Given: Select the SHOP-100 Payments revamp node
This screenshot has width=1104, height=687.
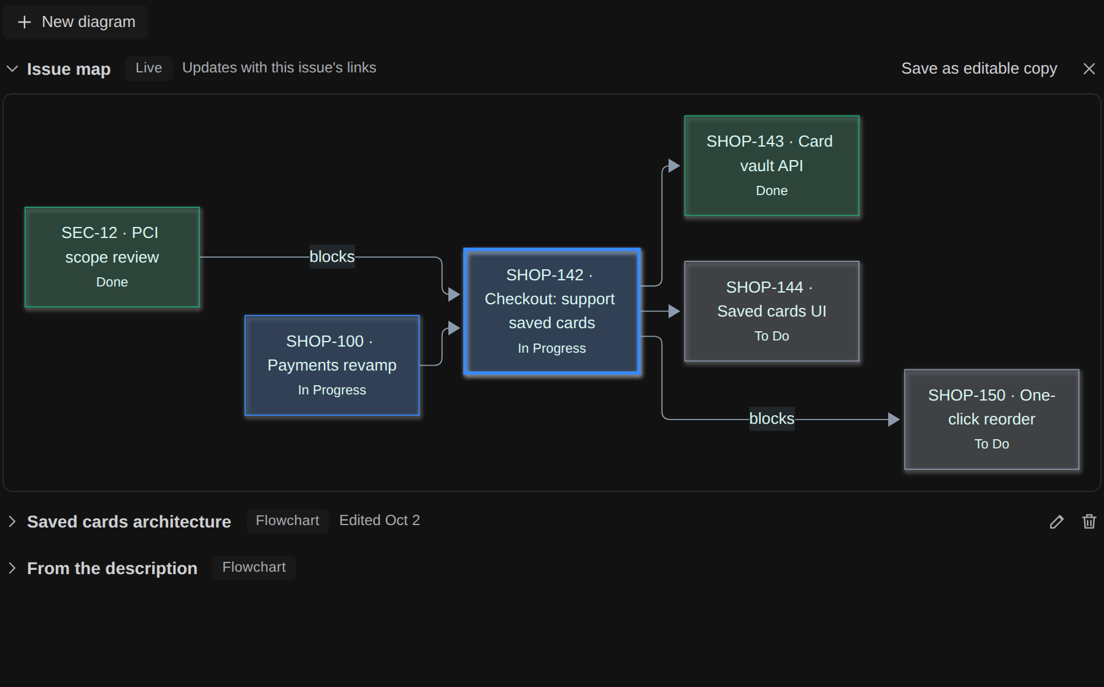Looking at the screenshot, I should tap(332, 365).
